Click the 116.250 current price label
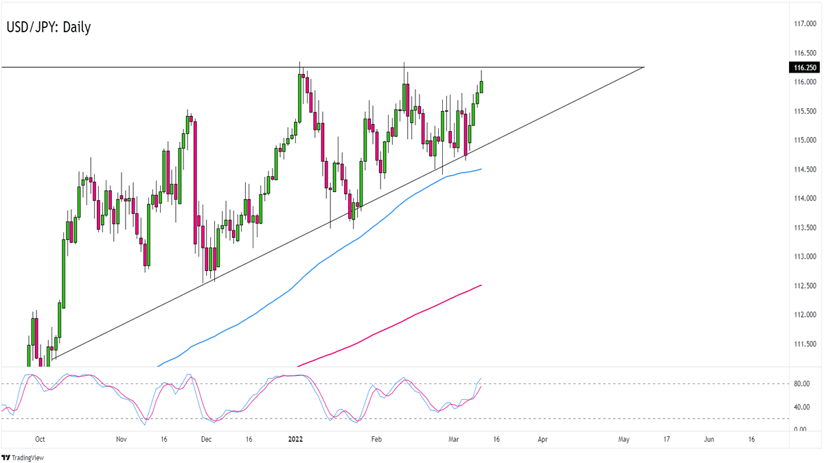Viewport: 824px width, 463px height. point(804,67)
